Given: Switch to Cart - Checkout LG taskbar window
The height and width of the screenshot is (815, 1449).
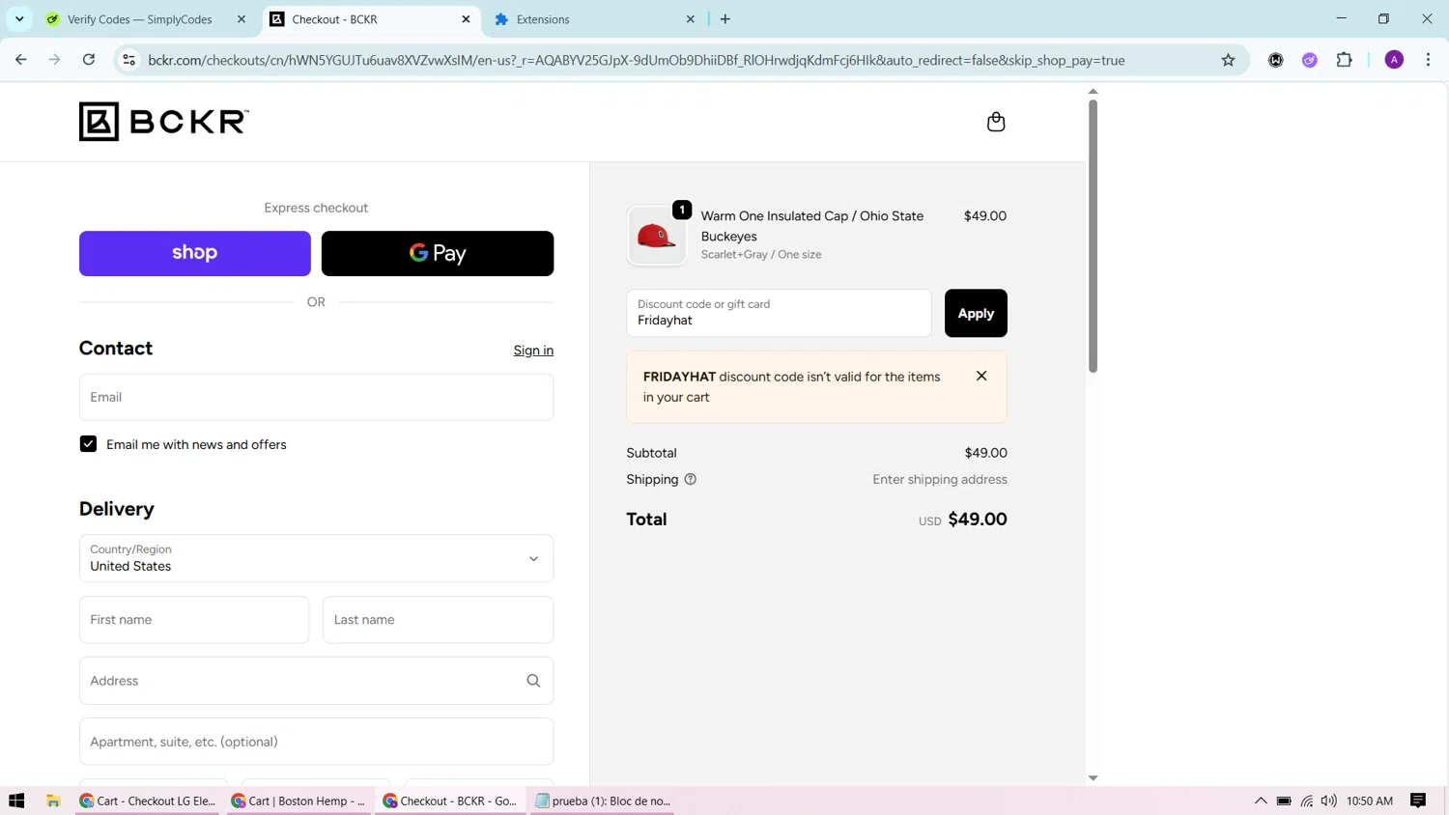Looking at the screenshot, I should click(x=148, y=801).
